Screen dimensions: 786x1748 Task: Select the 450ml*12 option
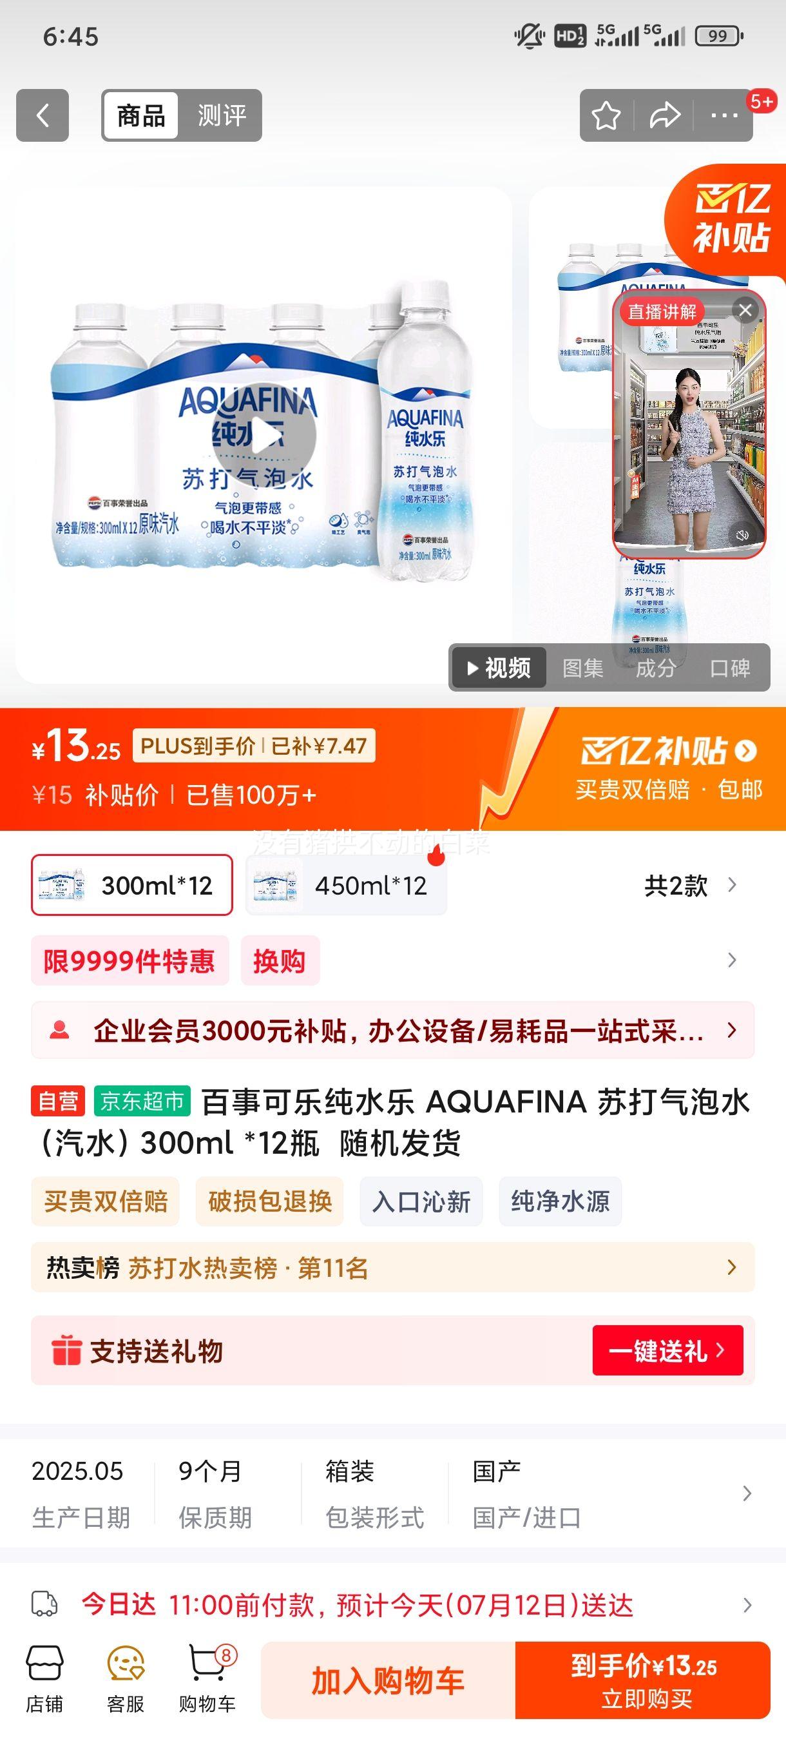tap(346, 885)
